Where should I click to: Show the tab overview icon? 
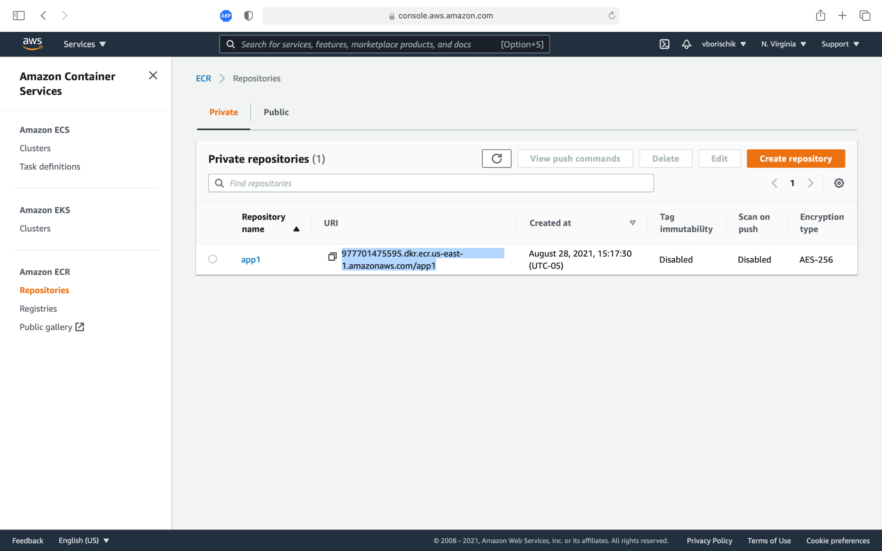point(865,16)
